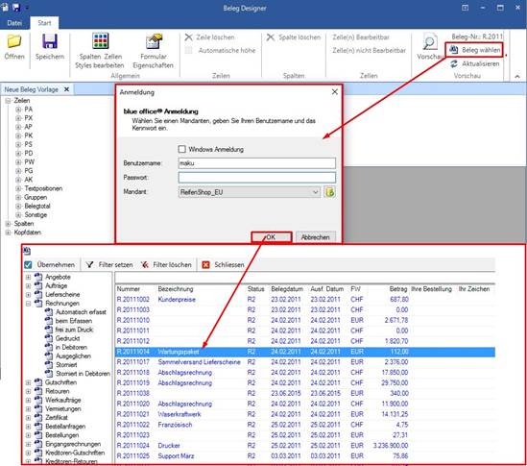Select the Angebote document folder
Image resolution: width=527 pixels, height=466 pixels.
pos(58,277)
